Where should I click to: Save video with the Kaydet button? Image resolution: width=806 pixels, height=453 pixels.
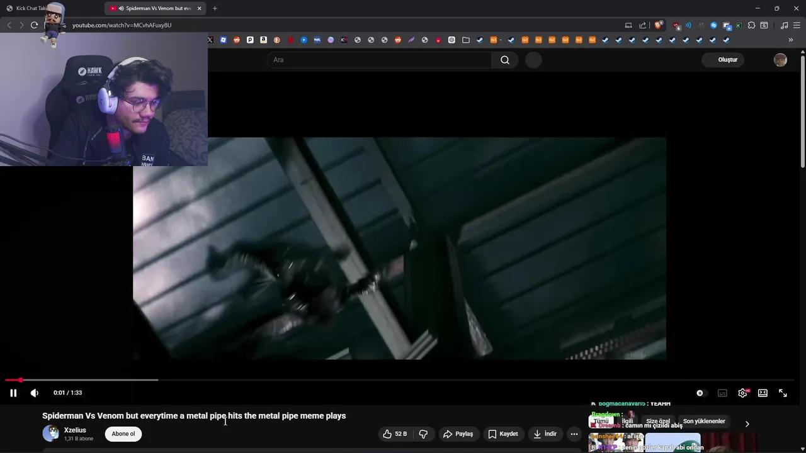tap(503, 433)
